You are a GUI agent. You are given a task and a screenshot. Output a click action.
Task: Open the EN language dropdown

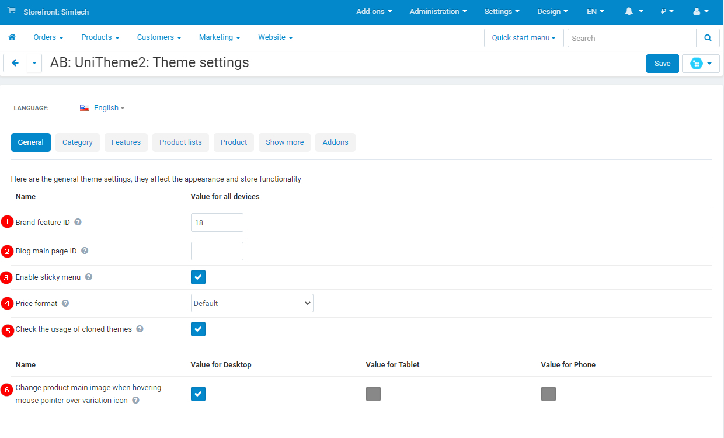point(596,12)
